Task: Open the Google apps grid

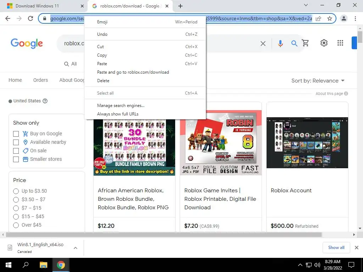Action: [340, 43]
